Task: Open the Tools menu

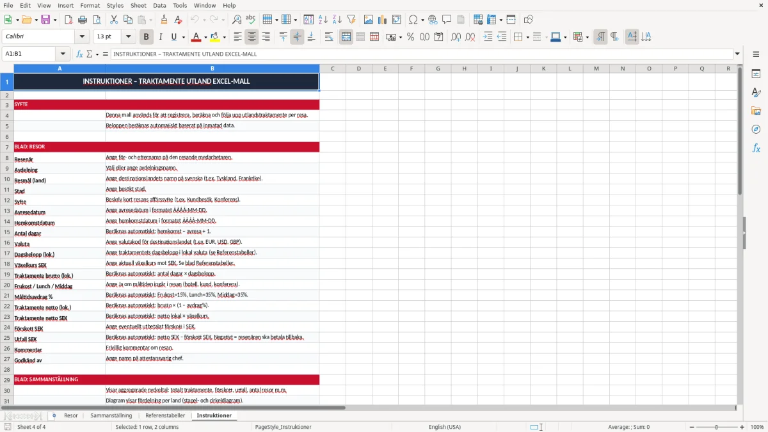Action: [x=180, y=5]
